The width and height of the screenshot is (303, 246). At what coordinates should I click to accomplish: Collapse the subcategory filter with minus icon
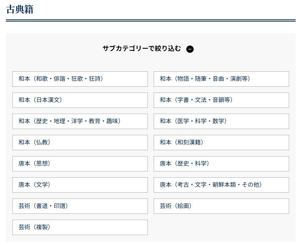click(190, 49)
